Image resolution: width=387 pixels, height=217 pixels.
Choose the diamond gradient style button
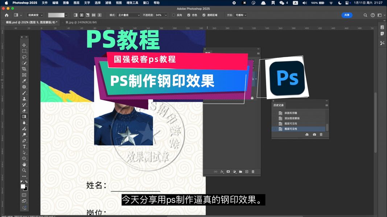(x=99, y=15)
